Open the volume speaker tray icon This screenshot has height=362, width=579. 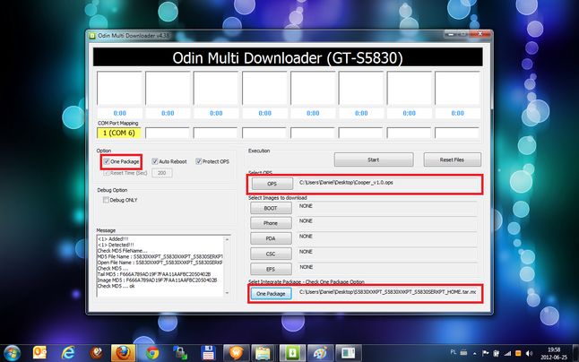pyautogui.click(x=529, y=353)
